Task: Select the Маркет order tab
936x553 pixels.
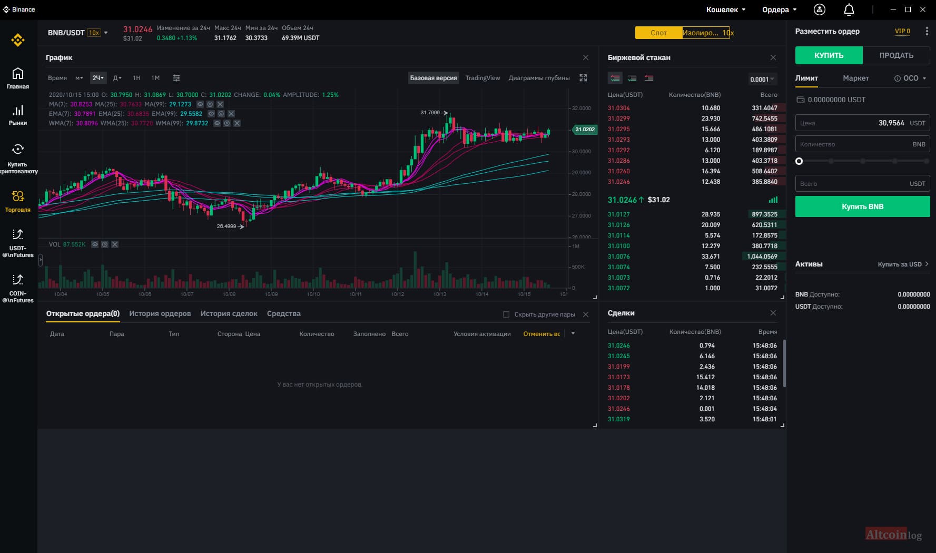Action: coord(856,78)
